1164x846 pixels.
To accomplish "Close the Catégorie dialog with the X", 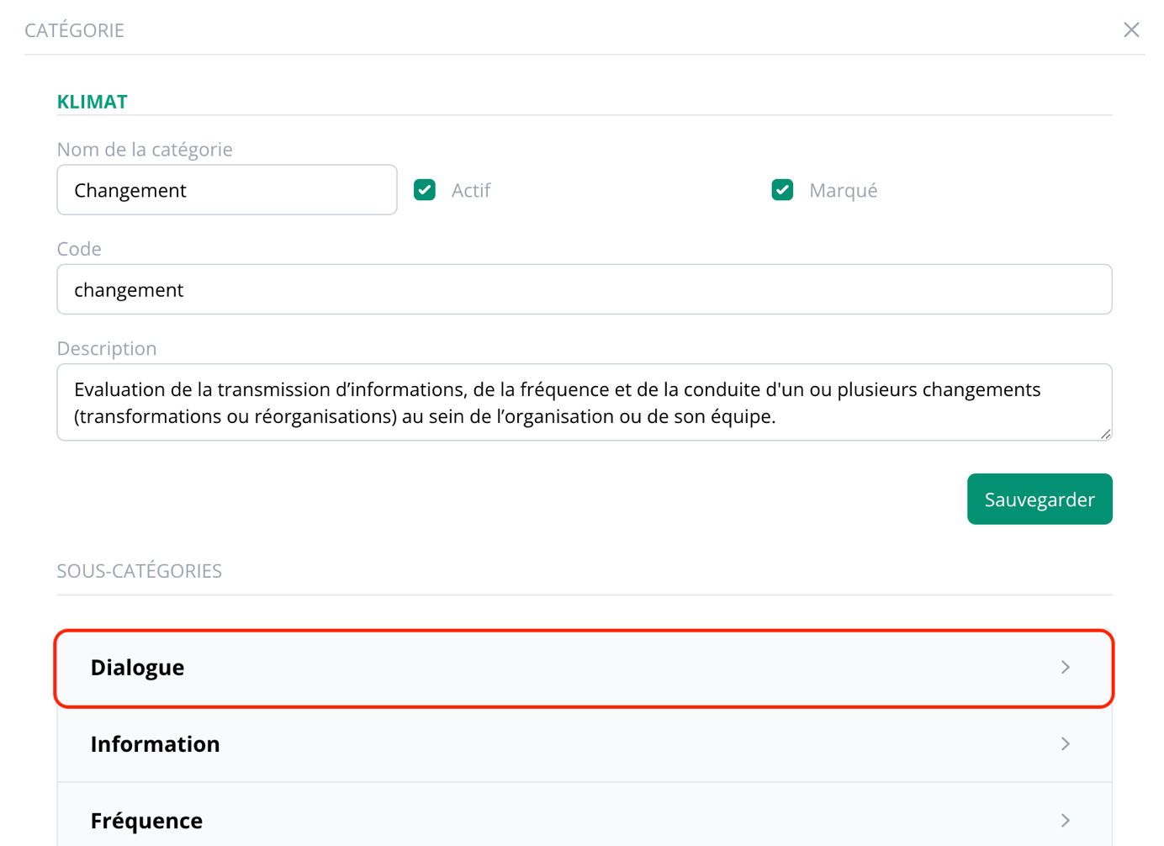I will [x=1131, y=30].
